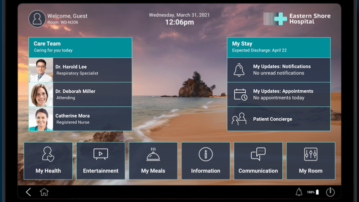
Task: Select Dr. Deborah Miller care team entry
Action: click(x=80, y=95)
